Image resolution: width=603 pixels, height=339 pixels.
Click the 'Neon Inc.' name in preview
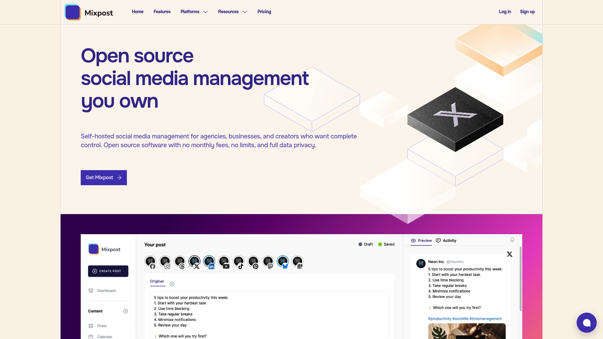tap(436, 262)
